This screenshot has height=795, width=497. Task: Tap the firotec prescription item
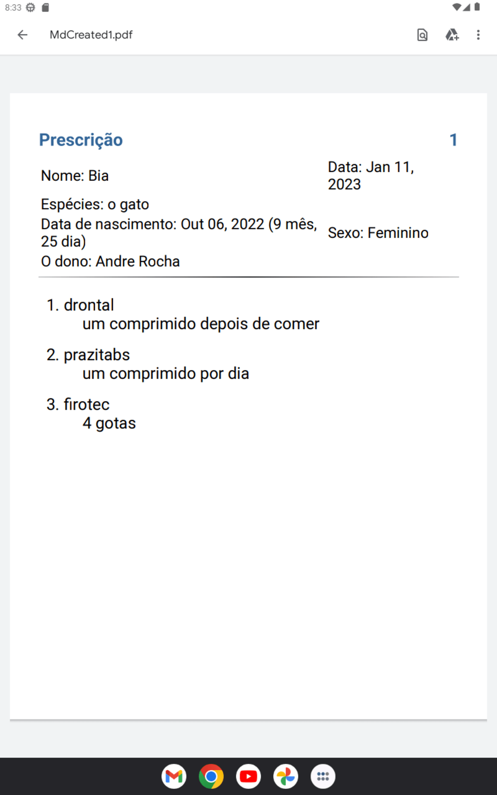pyautogui.click(x=86, y=405)
